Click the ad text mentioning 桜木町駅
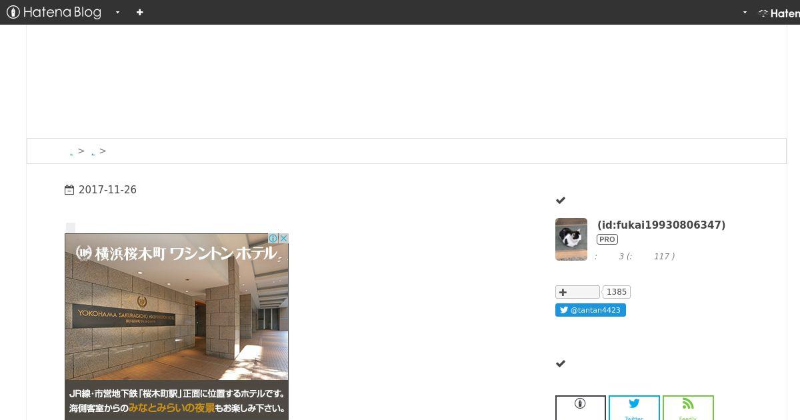This screenshot has height=420, width=800. (177, 393)
